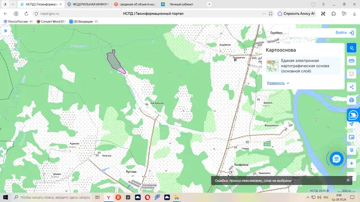The image size is (360, 202).
Task: Open Yandex Browser from the taskbar
Action: pos(109,197)
